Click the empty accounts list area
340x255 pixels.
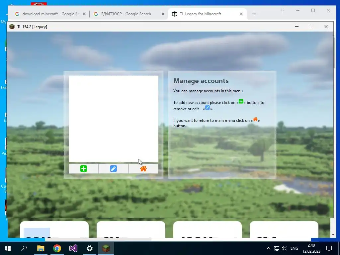point(114,119)
